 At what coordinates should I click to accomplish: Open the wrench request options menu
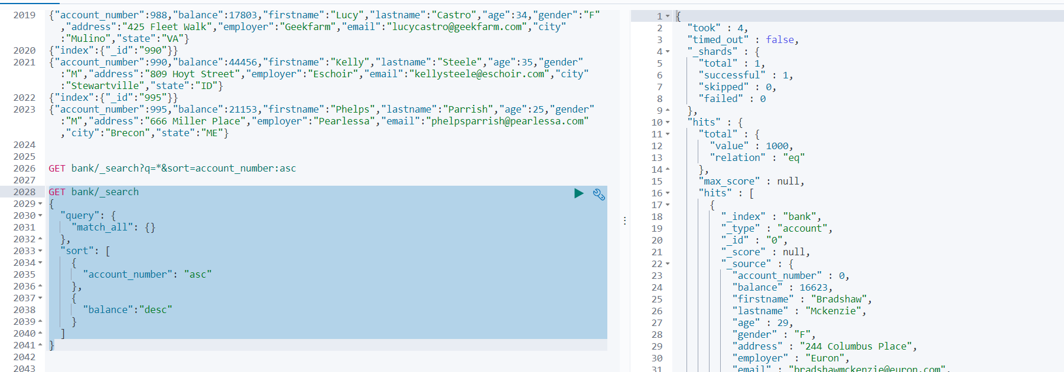599,194
